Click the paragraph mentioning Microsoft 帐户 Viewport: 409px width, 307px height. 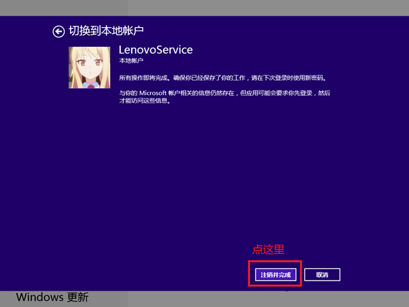225,96
